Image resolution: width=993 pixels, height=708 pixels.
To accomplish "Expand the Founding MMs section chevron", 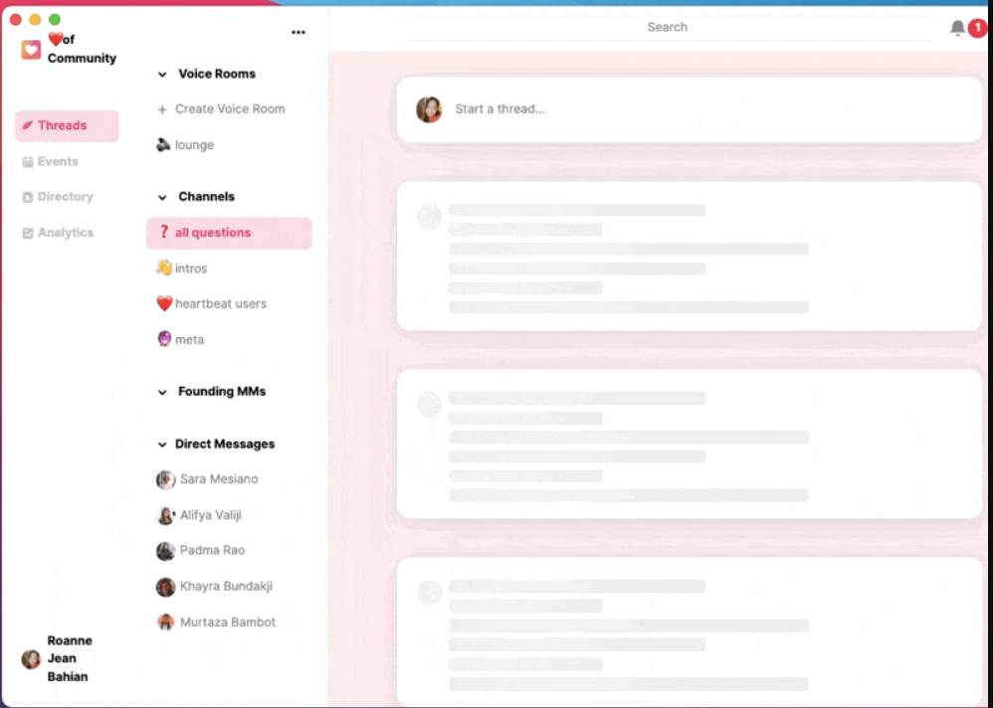I will click(x=162, y=392).
